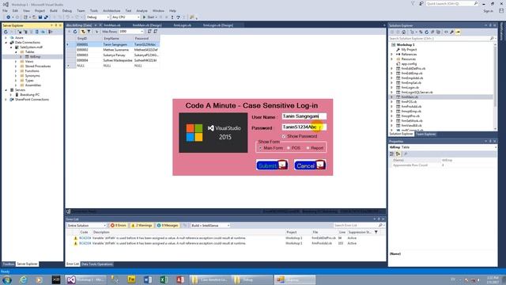The height and width of the screenshot is (285, 506).
Task: Select the POS radio button
Action: (x=289, y=148)
